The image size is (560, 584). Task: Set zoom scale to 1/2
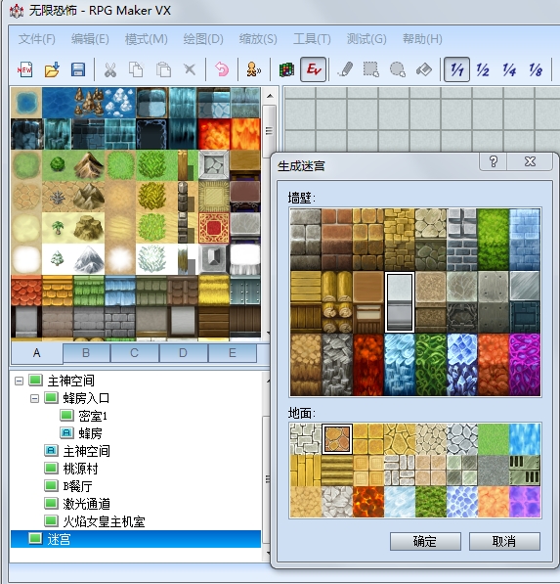[x=483, y=69]
